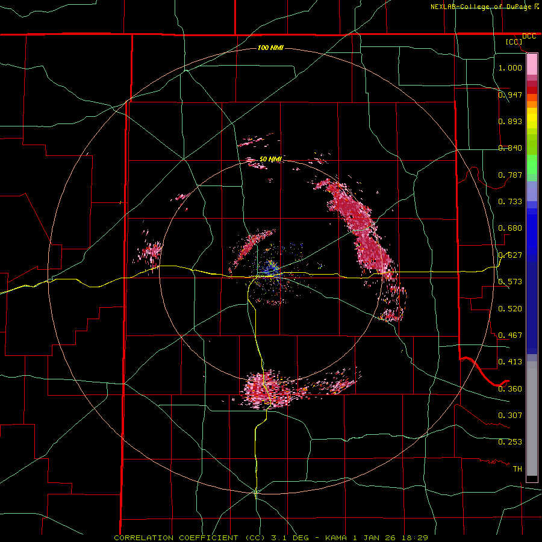Click the DCC product label

[x=529, y=36]
